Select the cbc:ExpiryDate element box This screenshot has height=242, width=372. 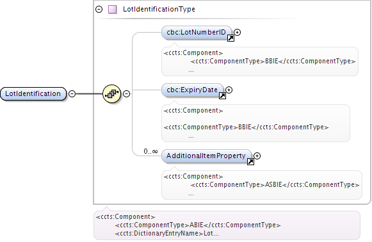[193, 90]
